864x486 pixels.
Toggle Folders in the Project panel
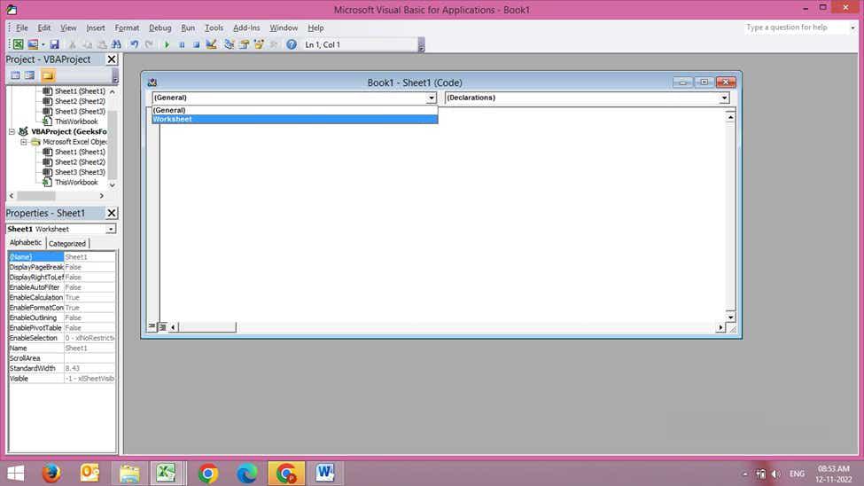47,75
